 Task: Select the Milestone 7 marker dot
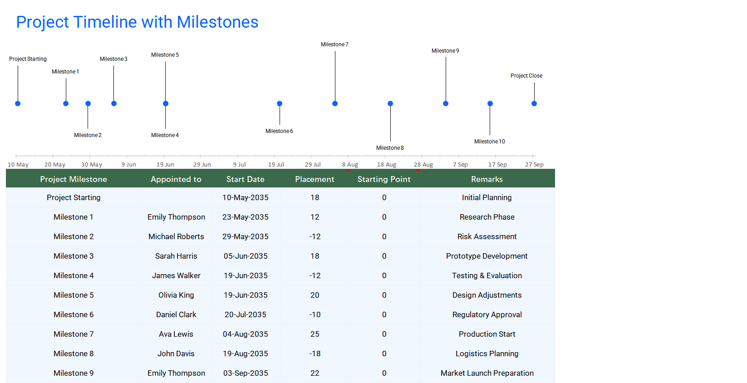pyautogui.click(x=335, y=103)
